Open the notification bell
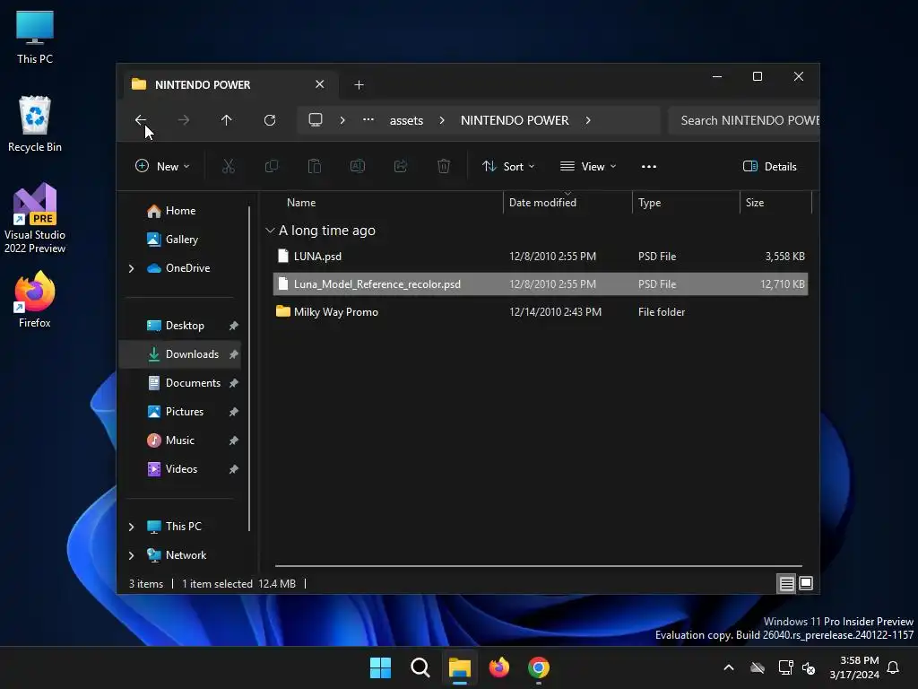This screenshot has height=689, width=918. click(893, 667)
